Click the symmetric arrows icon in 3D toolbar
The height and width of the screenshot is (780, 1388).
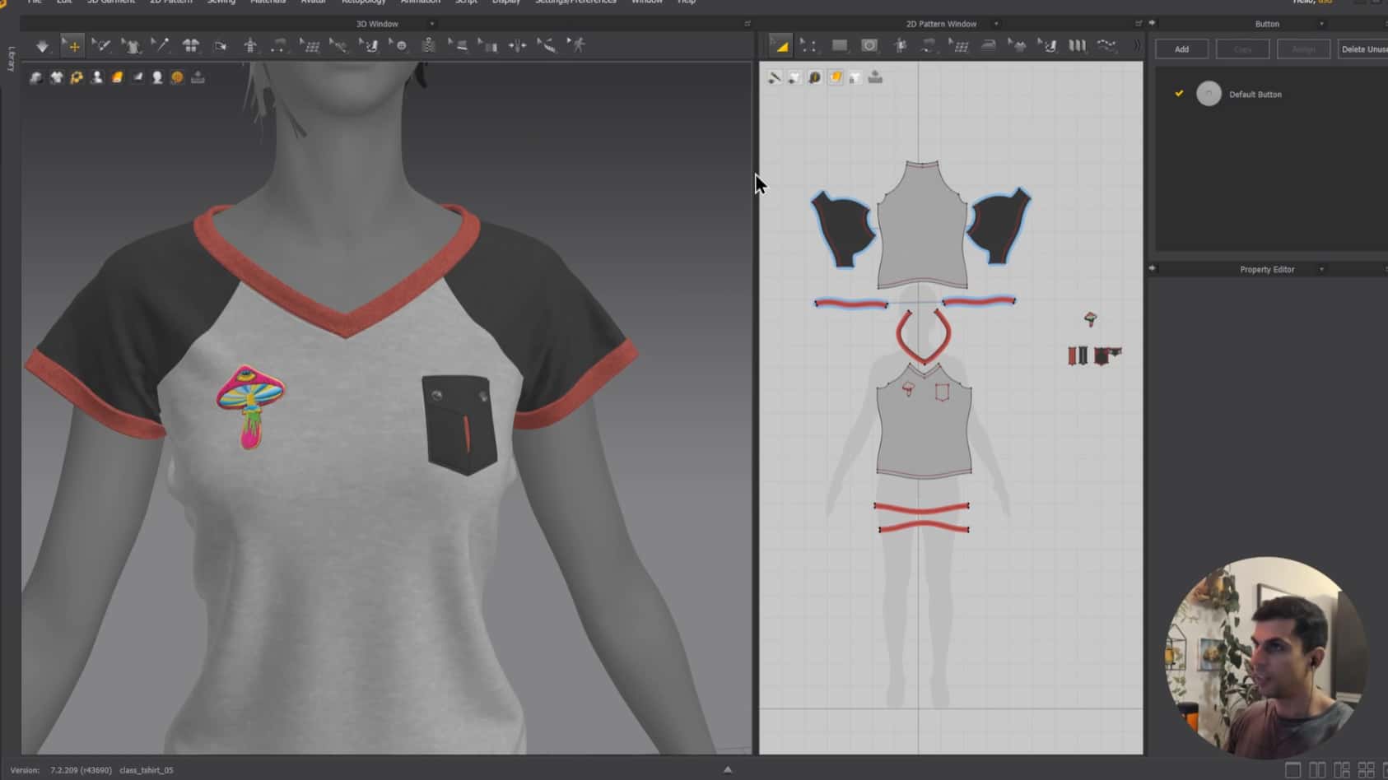[x=518, y=46]
